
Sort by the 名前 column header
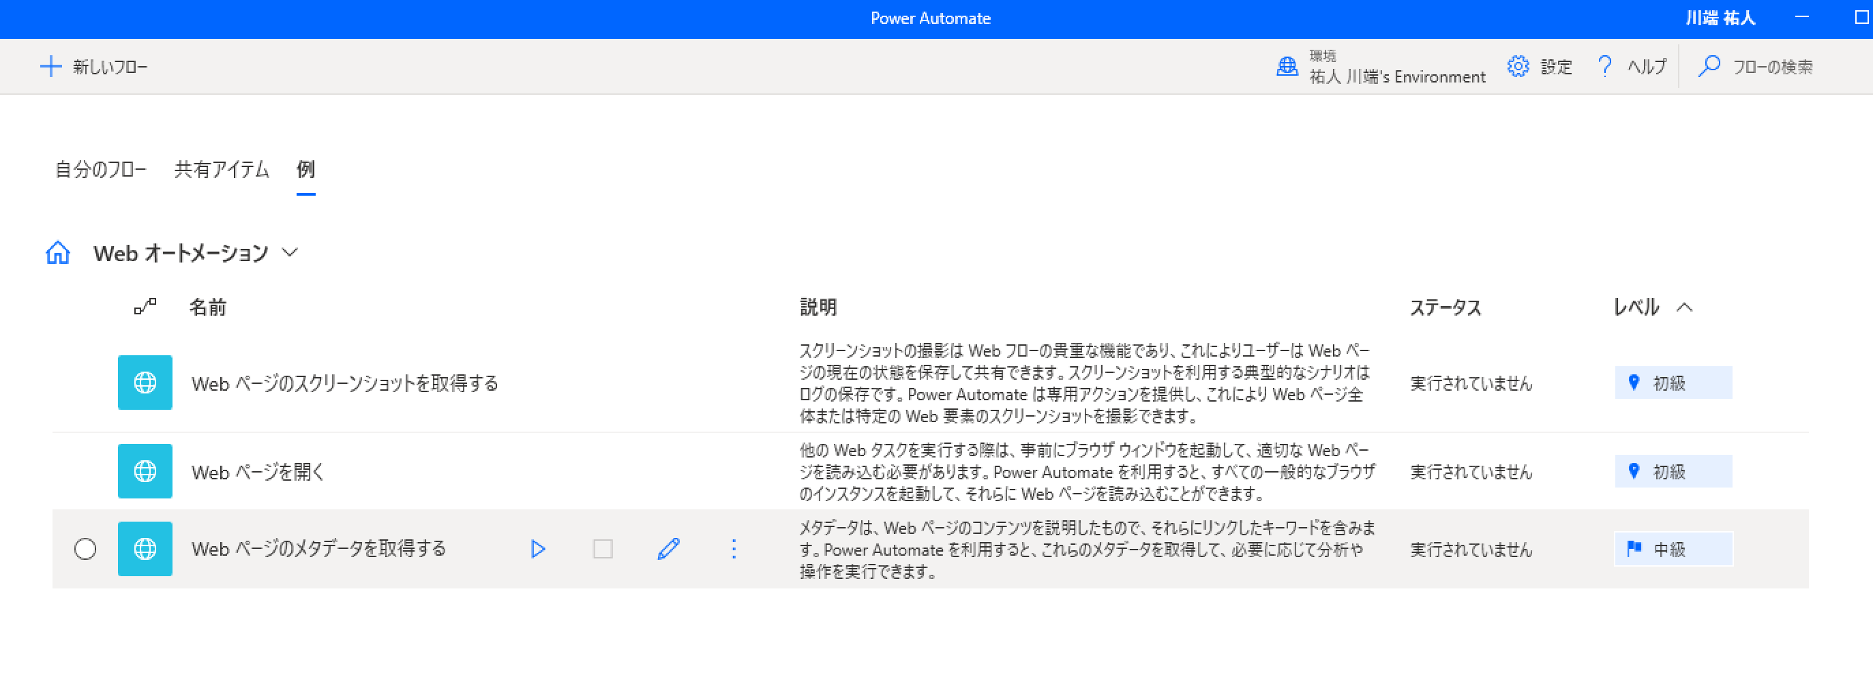pos(208,308)
